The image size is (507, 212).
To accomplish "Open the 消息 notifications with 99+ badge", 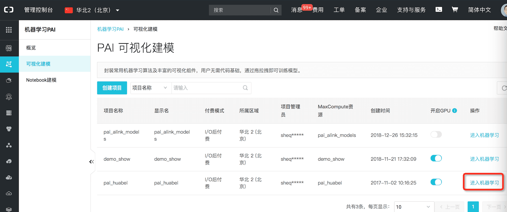I will (297, 10).
